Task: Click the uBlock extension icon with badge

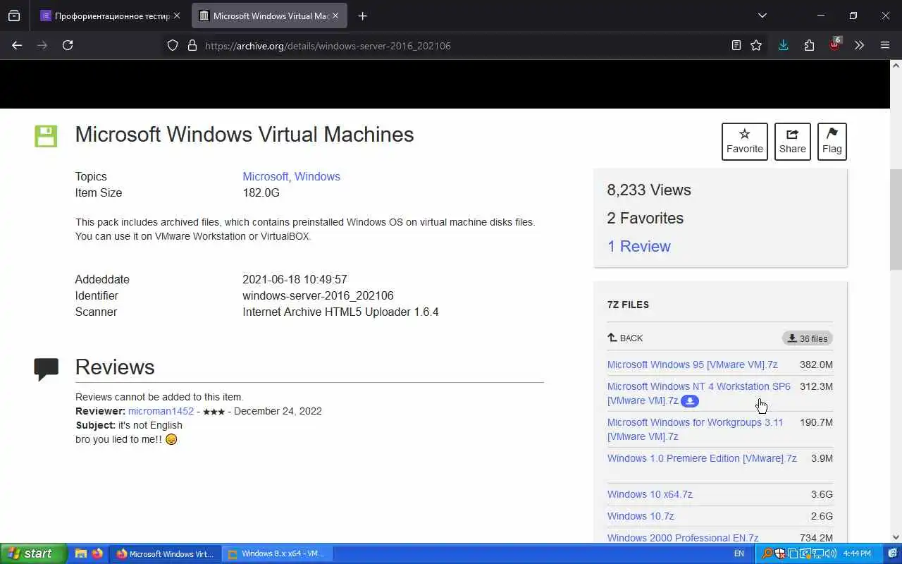Action: [835, 44]
